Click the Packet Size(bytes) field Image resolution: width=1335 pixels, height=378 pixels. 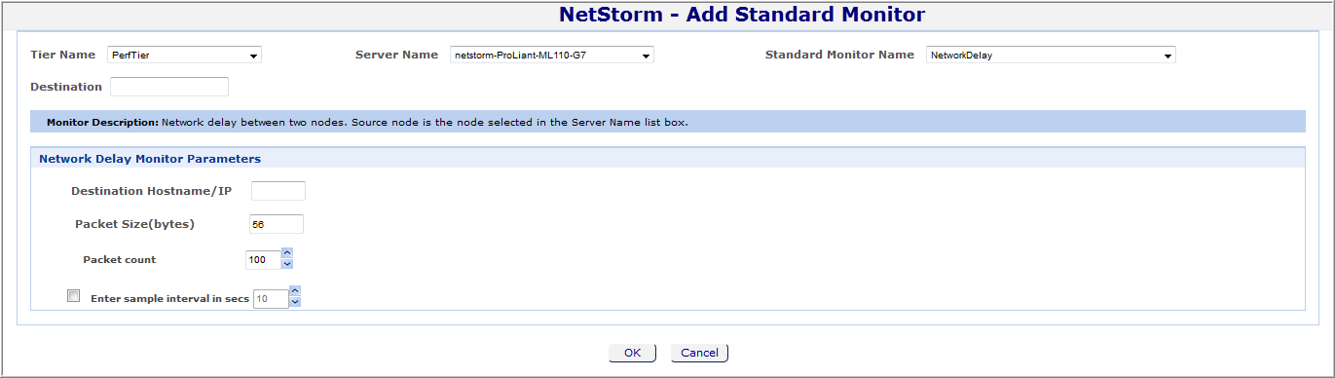click(277, 224)
